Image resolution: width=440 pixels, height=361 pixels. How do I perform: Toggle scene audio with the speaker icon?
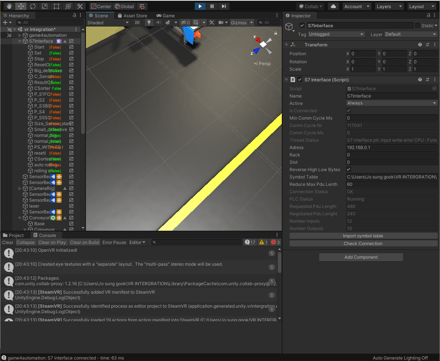point(159,22)
